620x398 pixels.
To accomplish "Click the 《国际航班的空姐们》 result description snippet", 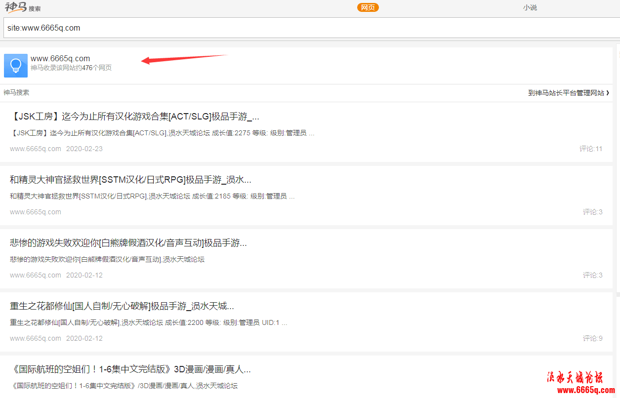I will click(124, 386).
